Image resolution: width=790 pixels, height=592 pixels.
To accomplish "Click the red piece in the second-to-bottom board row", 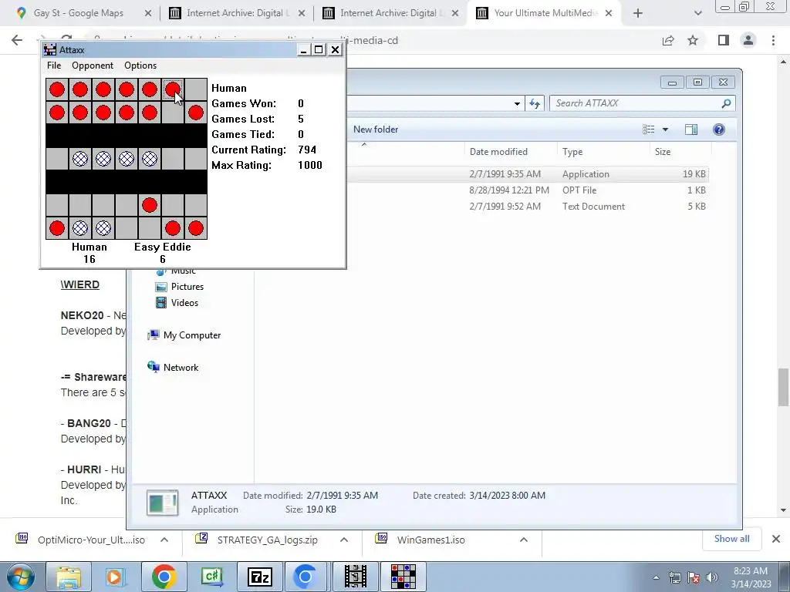I will (x=150, y=205).
